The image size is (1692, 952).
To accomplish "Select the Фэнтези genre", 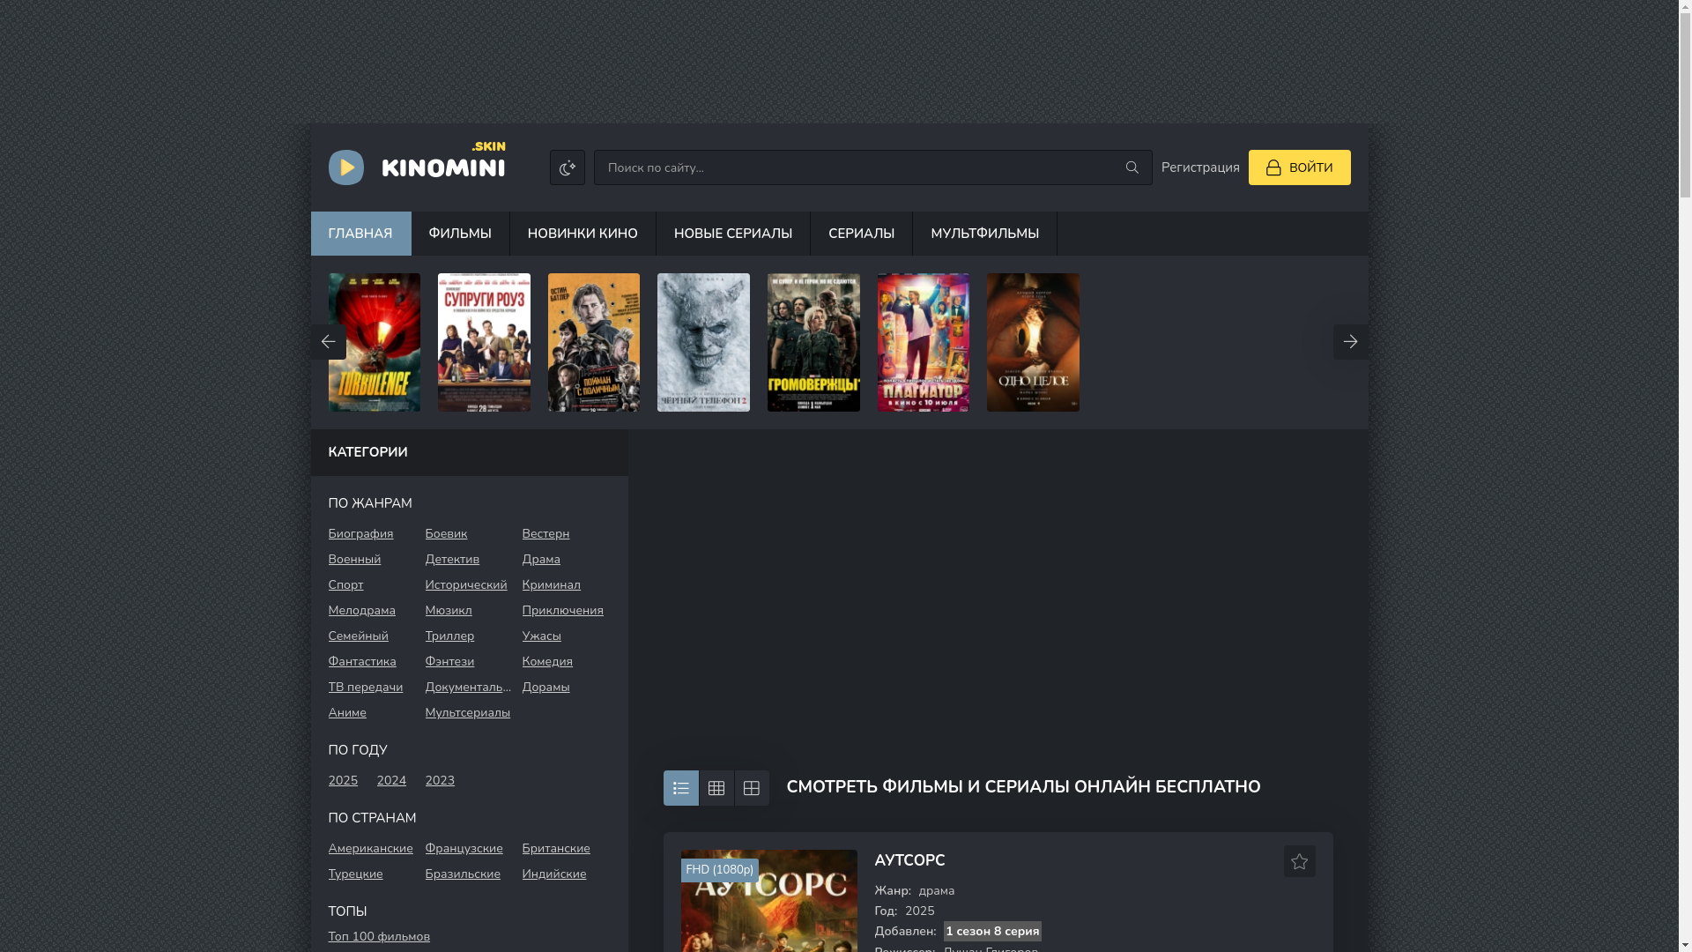I will point(449,662).
